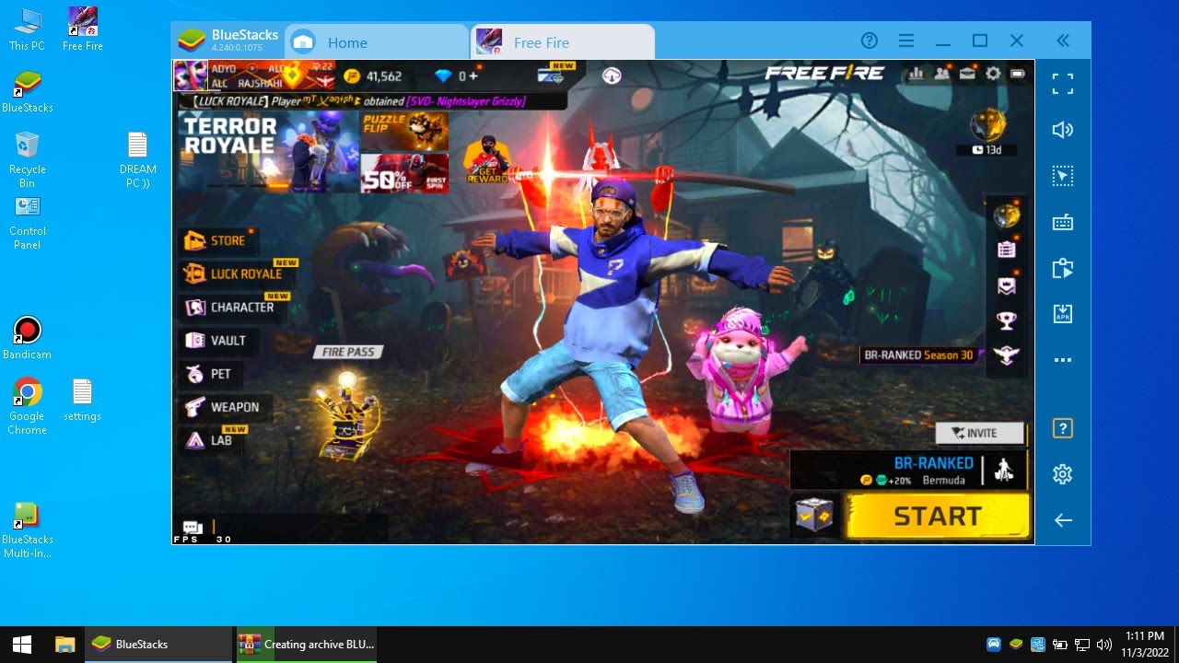Viewport: 1179px width, 663px height.
Task: Click the Install APK icon
Action: [1062, 314]
